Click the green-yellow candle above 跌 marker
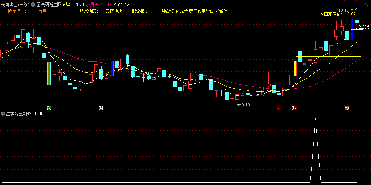The image size is (371, 185). pos(49,73)
